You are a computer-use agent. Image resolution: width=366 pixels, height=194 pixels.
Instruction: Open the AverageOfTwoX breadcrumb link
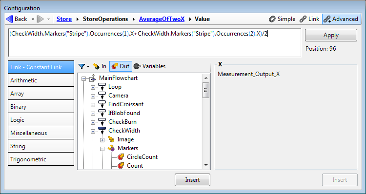coord(162,19)
